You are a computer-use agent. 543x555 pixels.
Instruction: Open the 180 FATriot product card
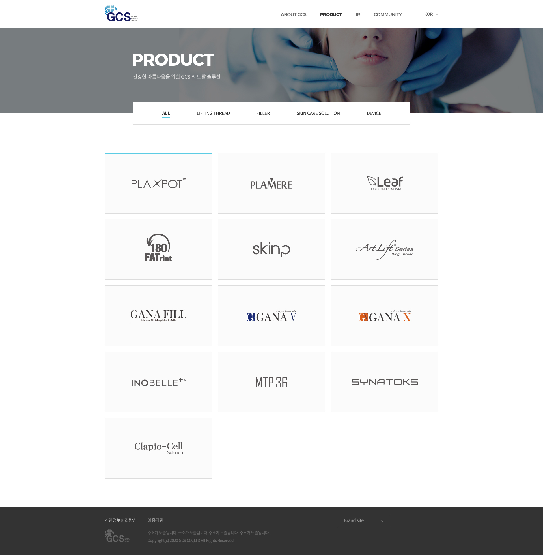(x=158, y=249)
